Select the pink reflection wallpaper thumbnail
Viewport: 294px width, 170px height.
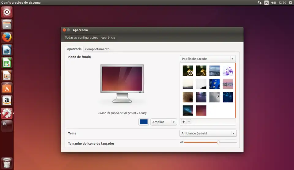(x=228, y=84)
